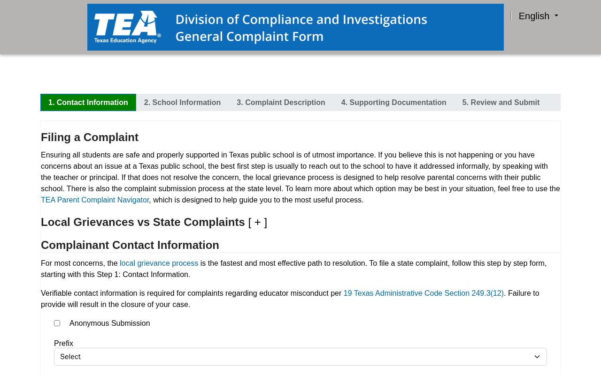Screen dimensions: 601x375
Task: Open the 3. Complaint Description tab
Action: pos(281,103)
